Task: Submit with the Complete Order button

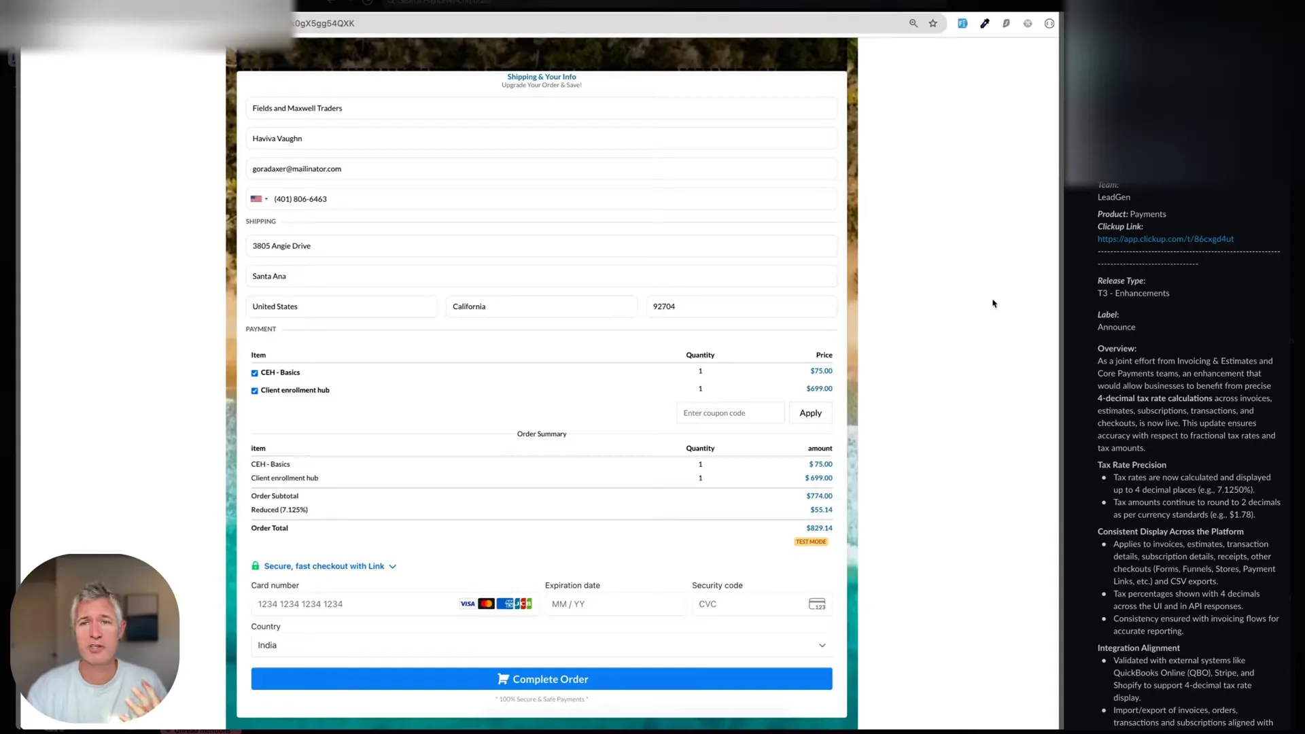Action: point(542,679)
